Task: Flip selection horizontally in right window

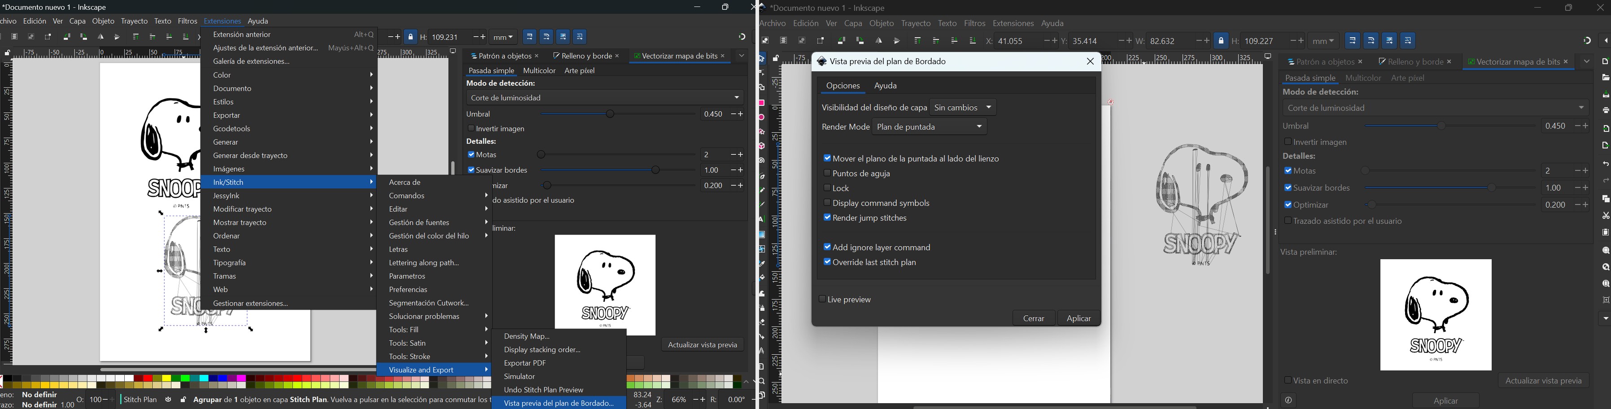Action: tap(879, 41)
